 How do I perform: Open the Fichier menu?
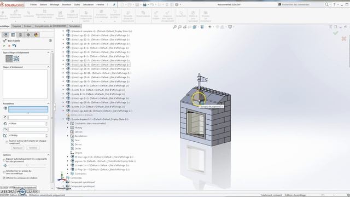click(33, 4)
